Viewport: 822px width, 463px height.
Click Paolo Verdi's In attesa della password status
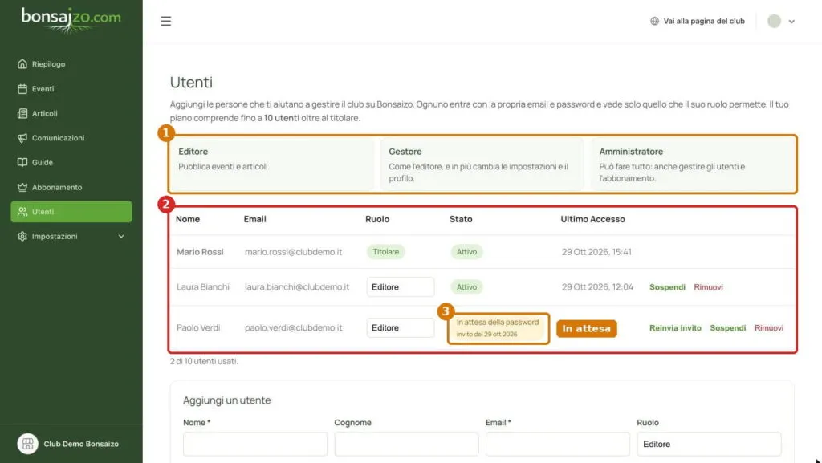pos(498,328)
